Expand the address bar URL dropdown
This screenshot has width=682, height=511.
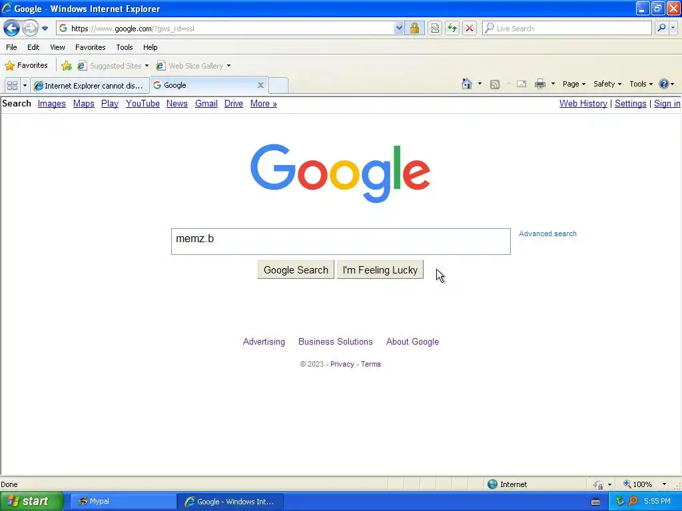point(399,28)
